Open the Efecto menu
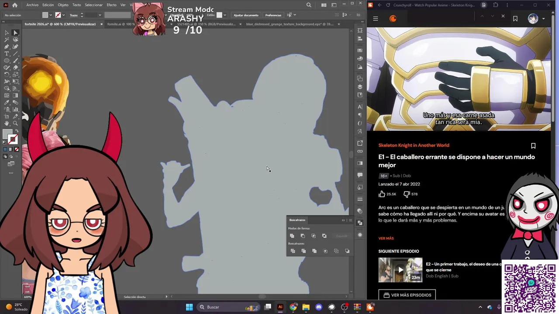The image size is (559, 314). point(111,5)
